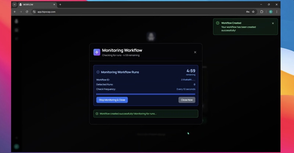This screenshot has height=153, width=294.
Task: Go back using the browser back arrow
Action: click(x=15, y=12)
